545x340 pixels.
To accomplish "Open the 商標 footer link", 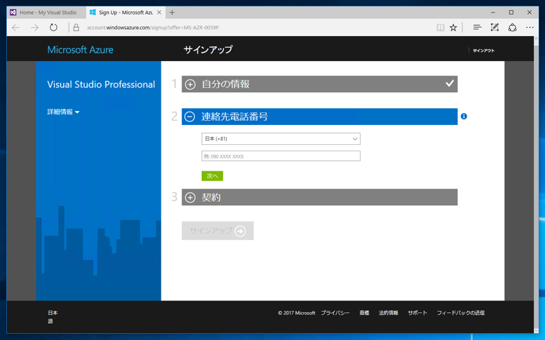I will tap(364, 313).
